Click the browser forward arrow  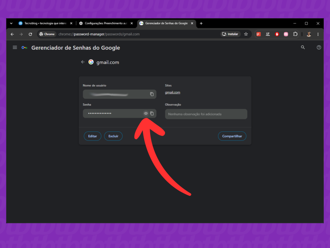[x=21, y=34]
